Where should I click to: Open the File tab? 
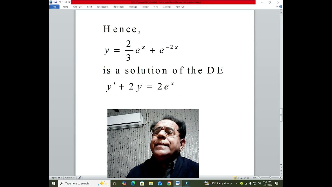tap(54, 7)
